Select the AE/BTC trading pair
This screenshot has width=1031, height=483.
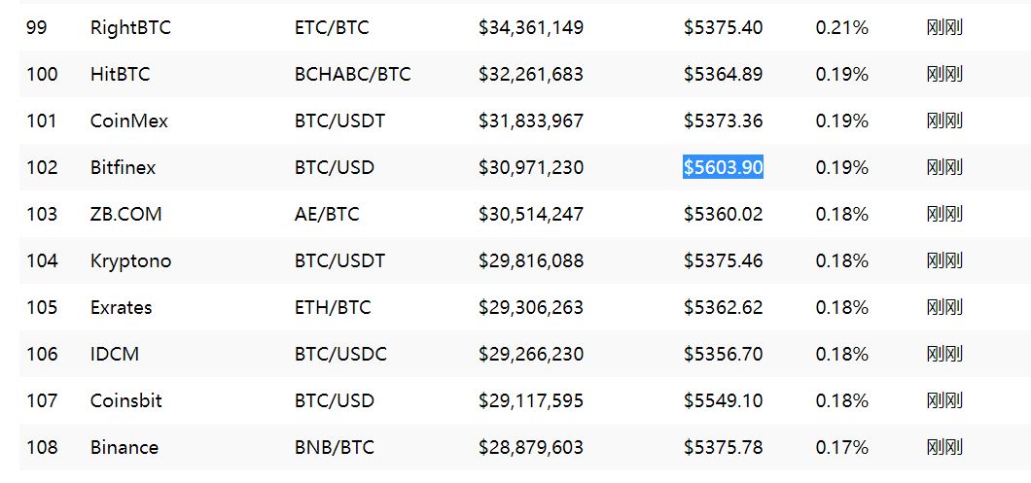coord(327,214)
